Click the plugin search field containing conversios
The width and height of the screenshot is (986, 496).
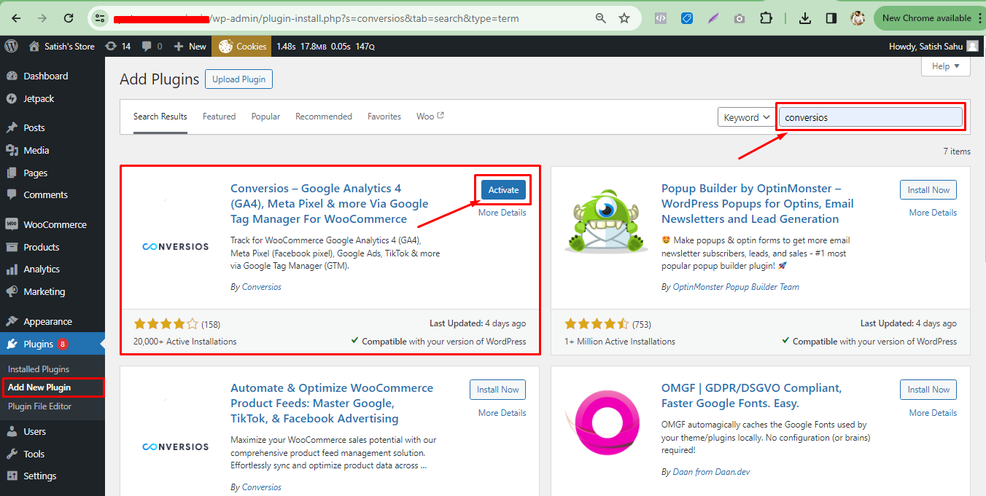[x=871, y=117]
